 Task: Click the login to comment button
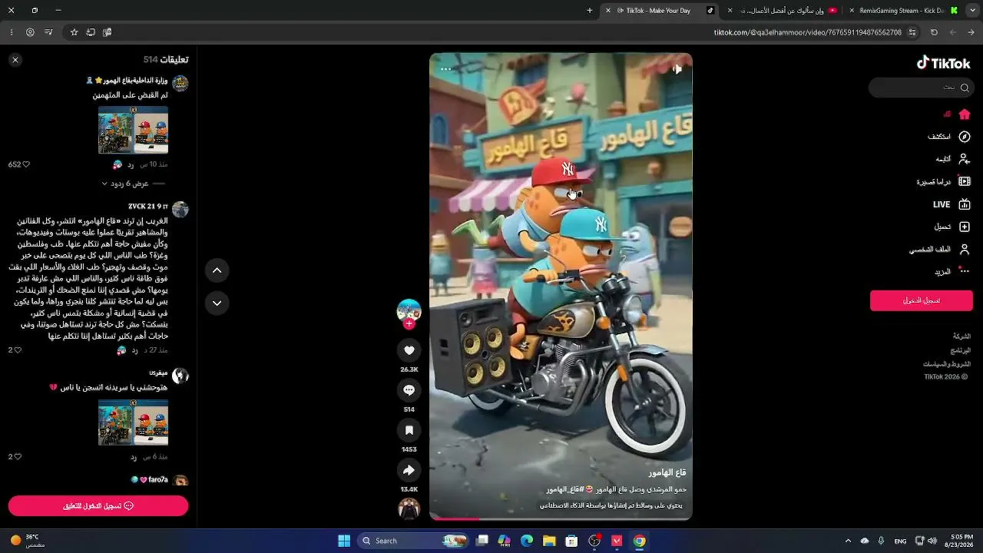coord(98,506)
